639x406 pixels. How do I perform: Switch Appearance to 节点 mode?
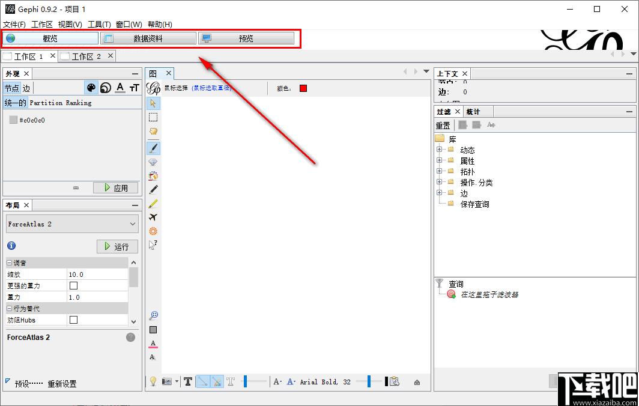tap(12, 88)
